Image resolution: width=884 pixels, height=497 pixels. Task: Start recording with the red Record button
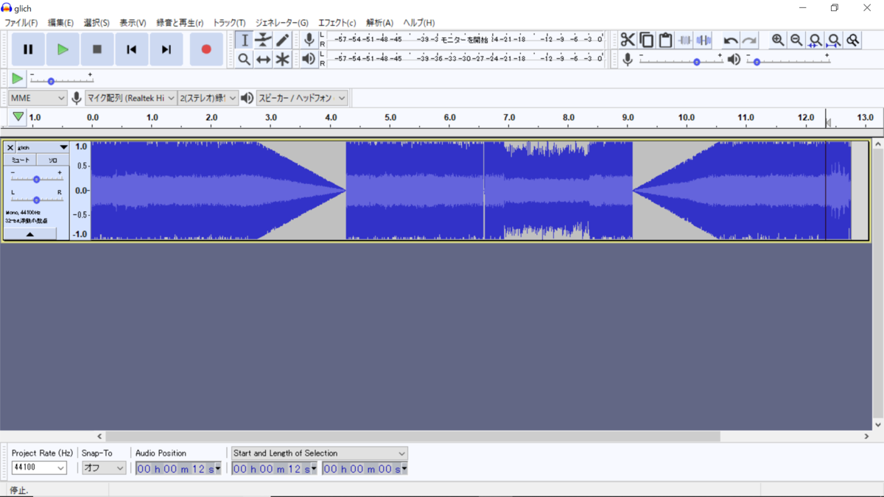pyautogui.click(x=206, y=49)
